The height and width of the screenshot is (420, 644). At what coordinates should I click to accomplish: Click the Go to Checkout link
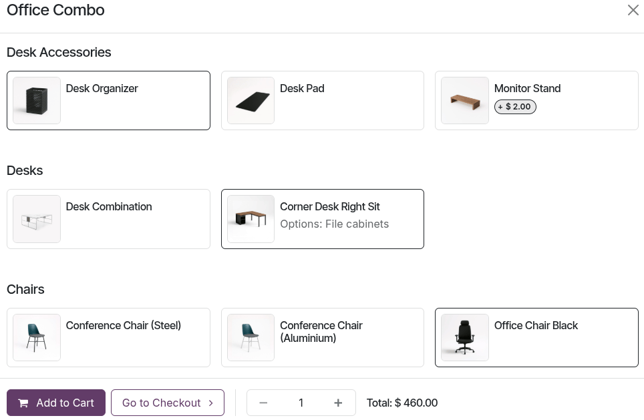click(161, 403)
